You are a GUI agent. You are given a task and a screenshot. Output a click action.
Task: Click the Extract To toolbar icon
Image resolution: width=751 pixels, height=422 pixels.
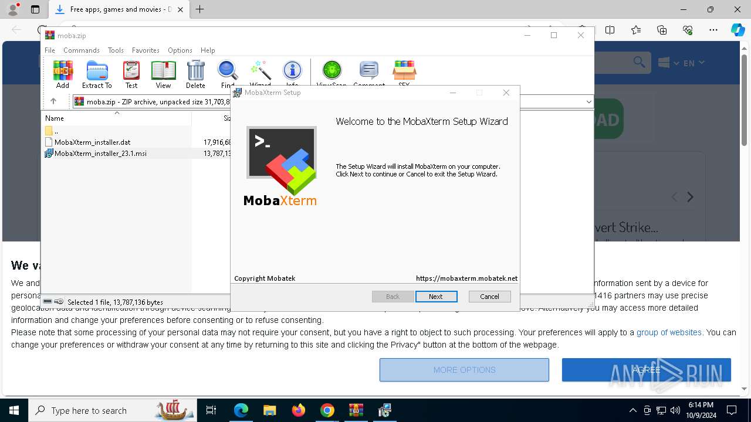tap(97, 74)
